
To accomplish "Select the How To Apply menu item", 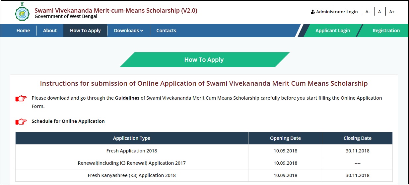I will click(85, 31).
